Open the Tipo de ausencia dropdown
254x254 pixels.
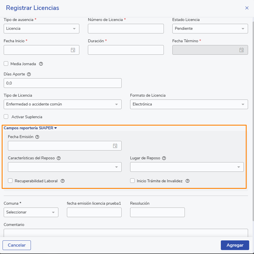pos(41,29)
